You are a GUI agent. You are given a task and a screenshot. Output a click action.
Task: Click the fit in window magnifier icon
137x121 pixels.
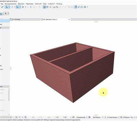point(25,117)
